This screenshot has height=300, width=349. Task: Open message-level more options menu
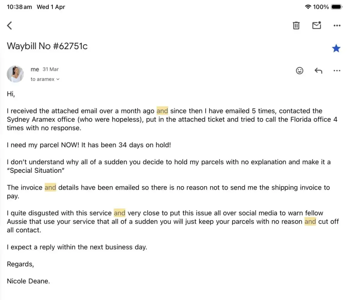pos(337,71)
